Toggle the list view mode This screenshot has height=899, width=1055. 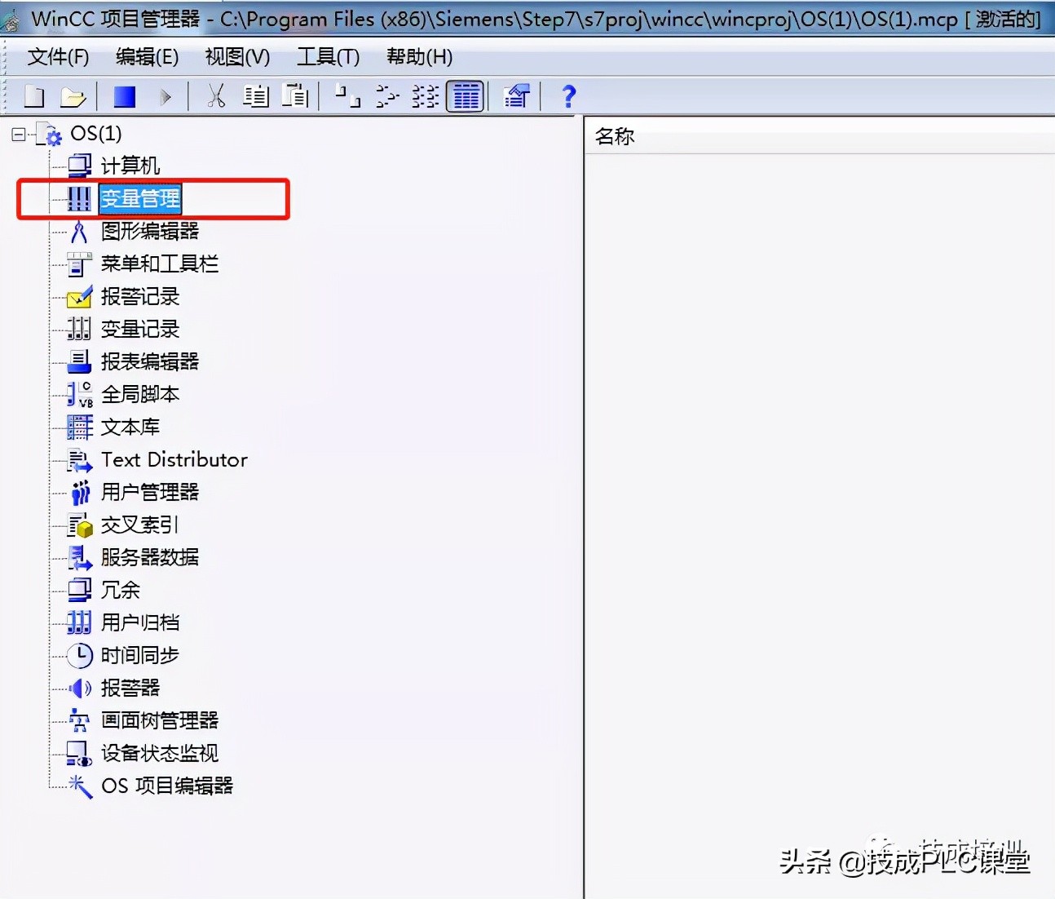click(x=425, y=95)
